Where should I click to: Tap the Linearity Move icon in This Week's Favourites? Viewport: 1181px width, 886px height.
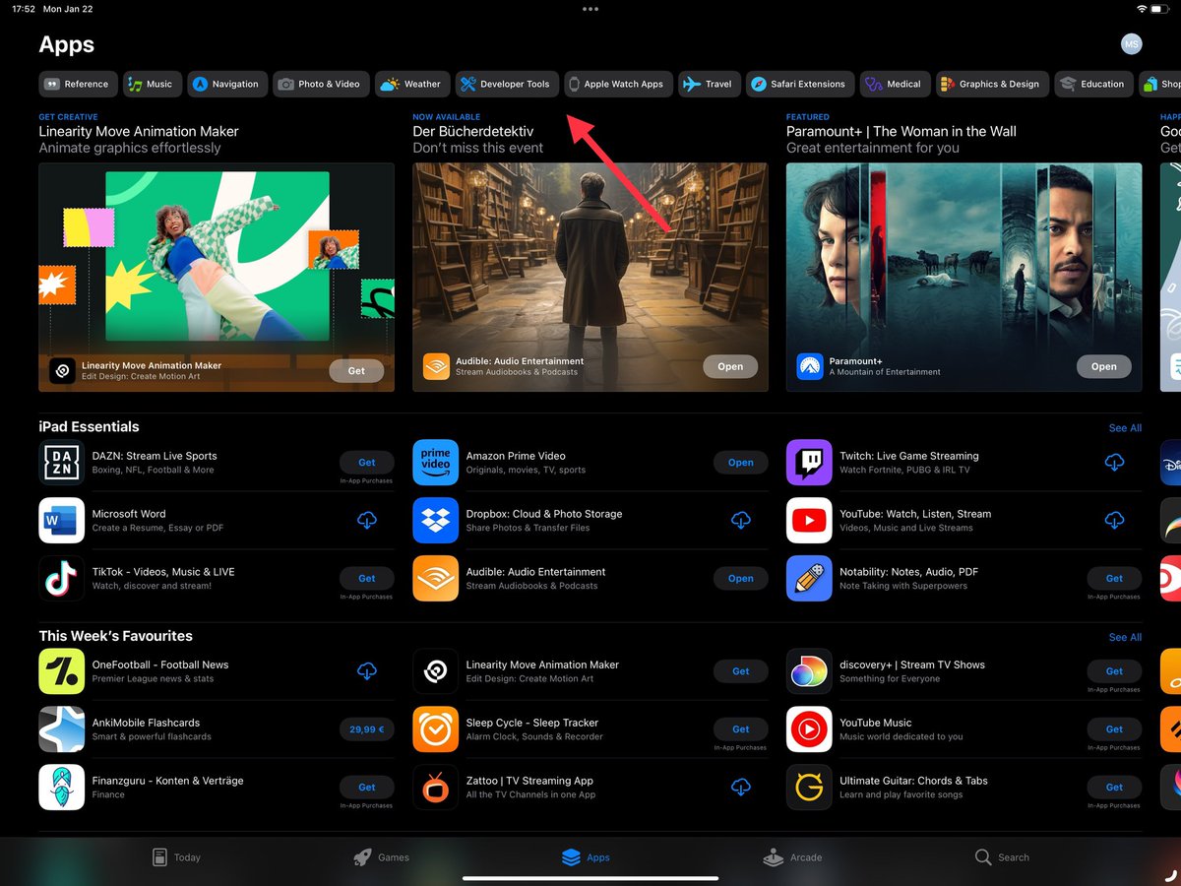click(436, 671)
